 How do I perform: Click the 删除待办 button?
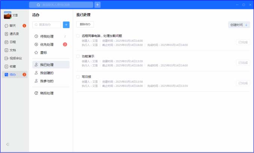pyautogui.click(x=85, y=24)
